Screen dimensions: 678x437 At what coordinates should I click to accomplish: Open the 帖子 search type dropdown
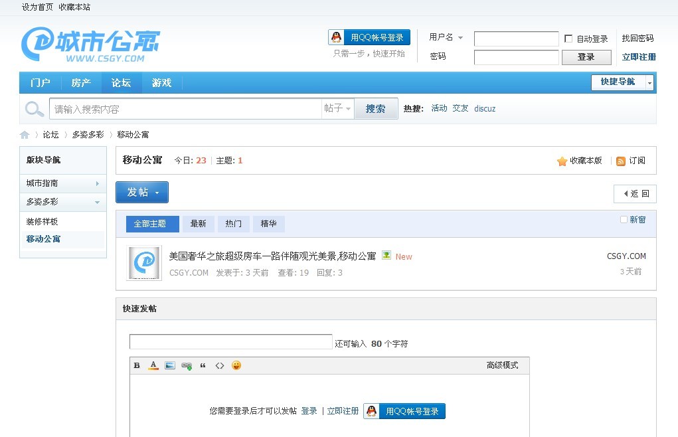[337, 108]
